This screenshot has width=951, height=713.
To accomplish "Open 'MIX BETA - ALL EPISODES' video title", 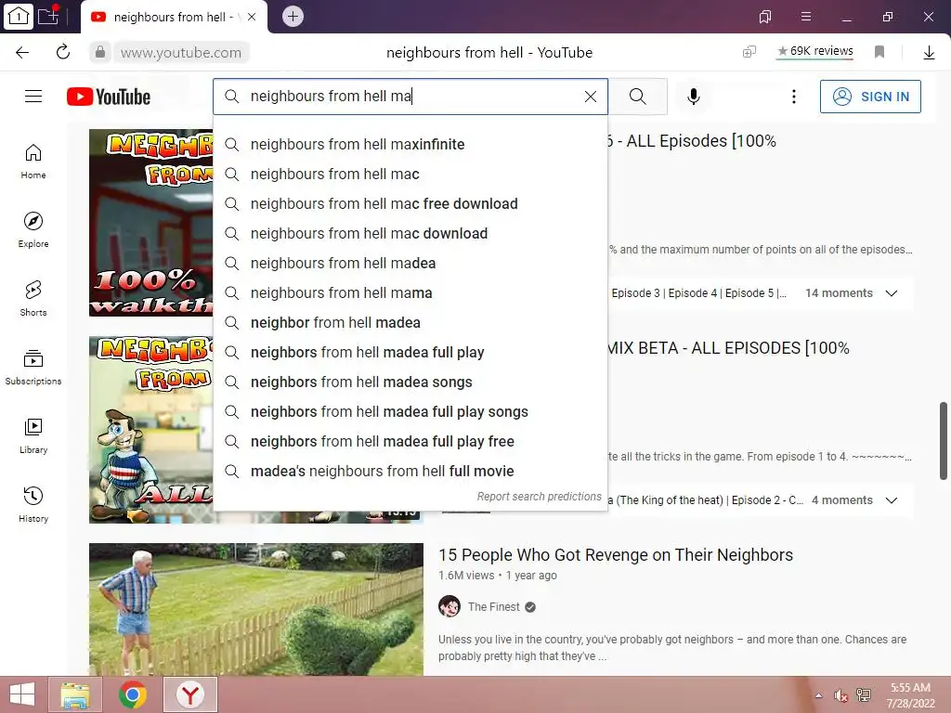I will (728, 348).
